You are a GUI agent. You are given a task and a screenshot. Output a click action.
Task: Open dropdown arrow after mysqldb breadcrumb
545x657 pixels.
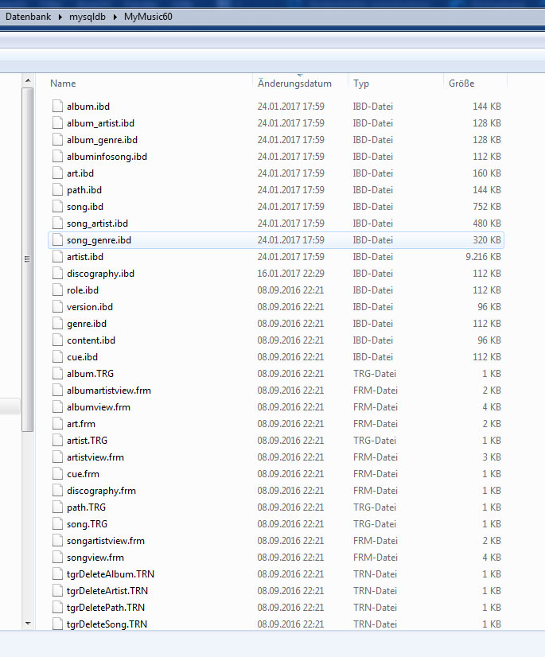pyautogui.click(x=115, y=17)
